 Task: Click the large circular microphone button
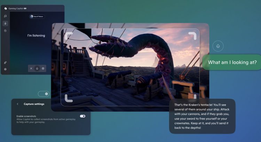pos(218,46)
